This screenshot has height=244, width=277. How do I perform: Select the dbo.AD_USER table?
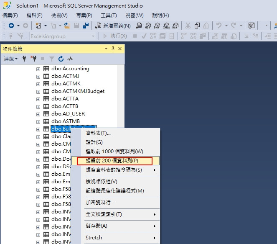[68, 113]
